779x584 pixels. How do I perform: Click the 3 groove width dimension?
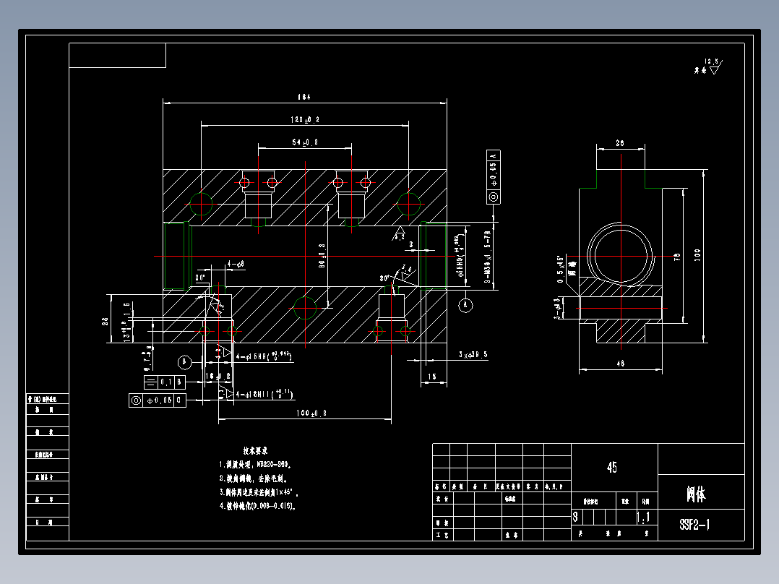click(411, 244)
